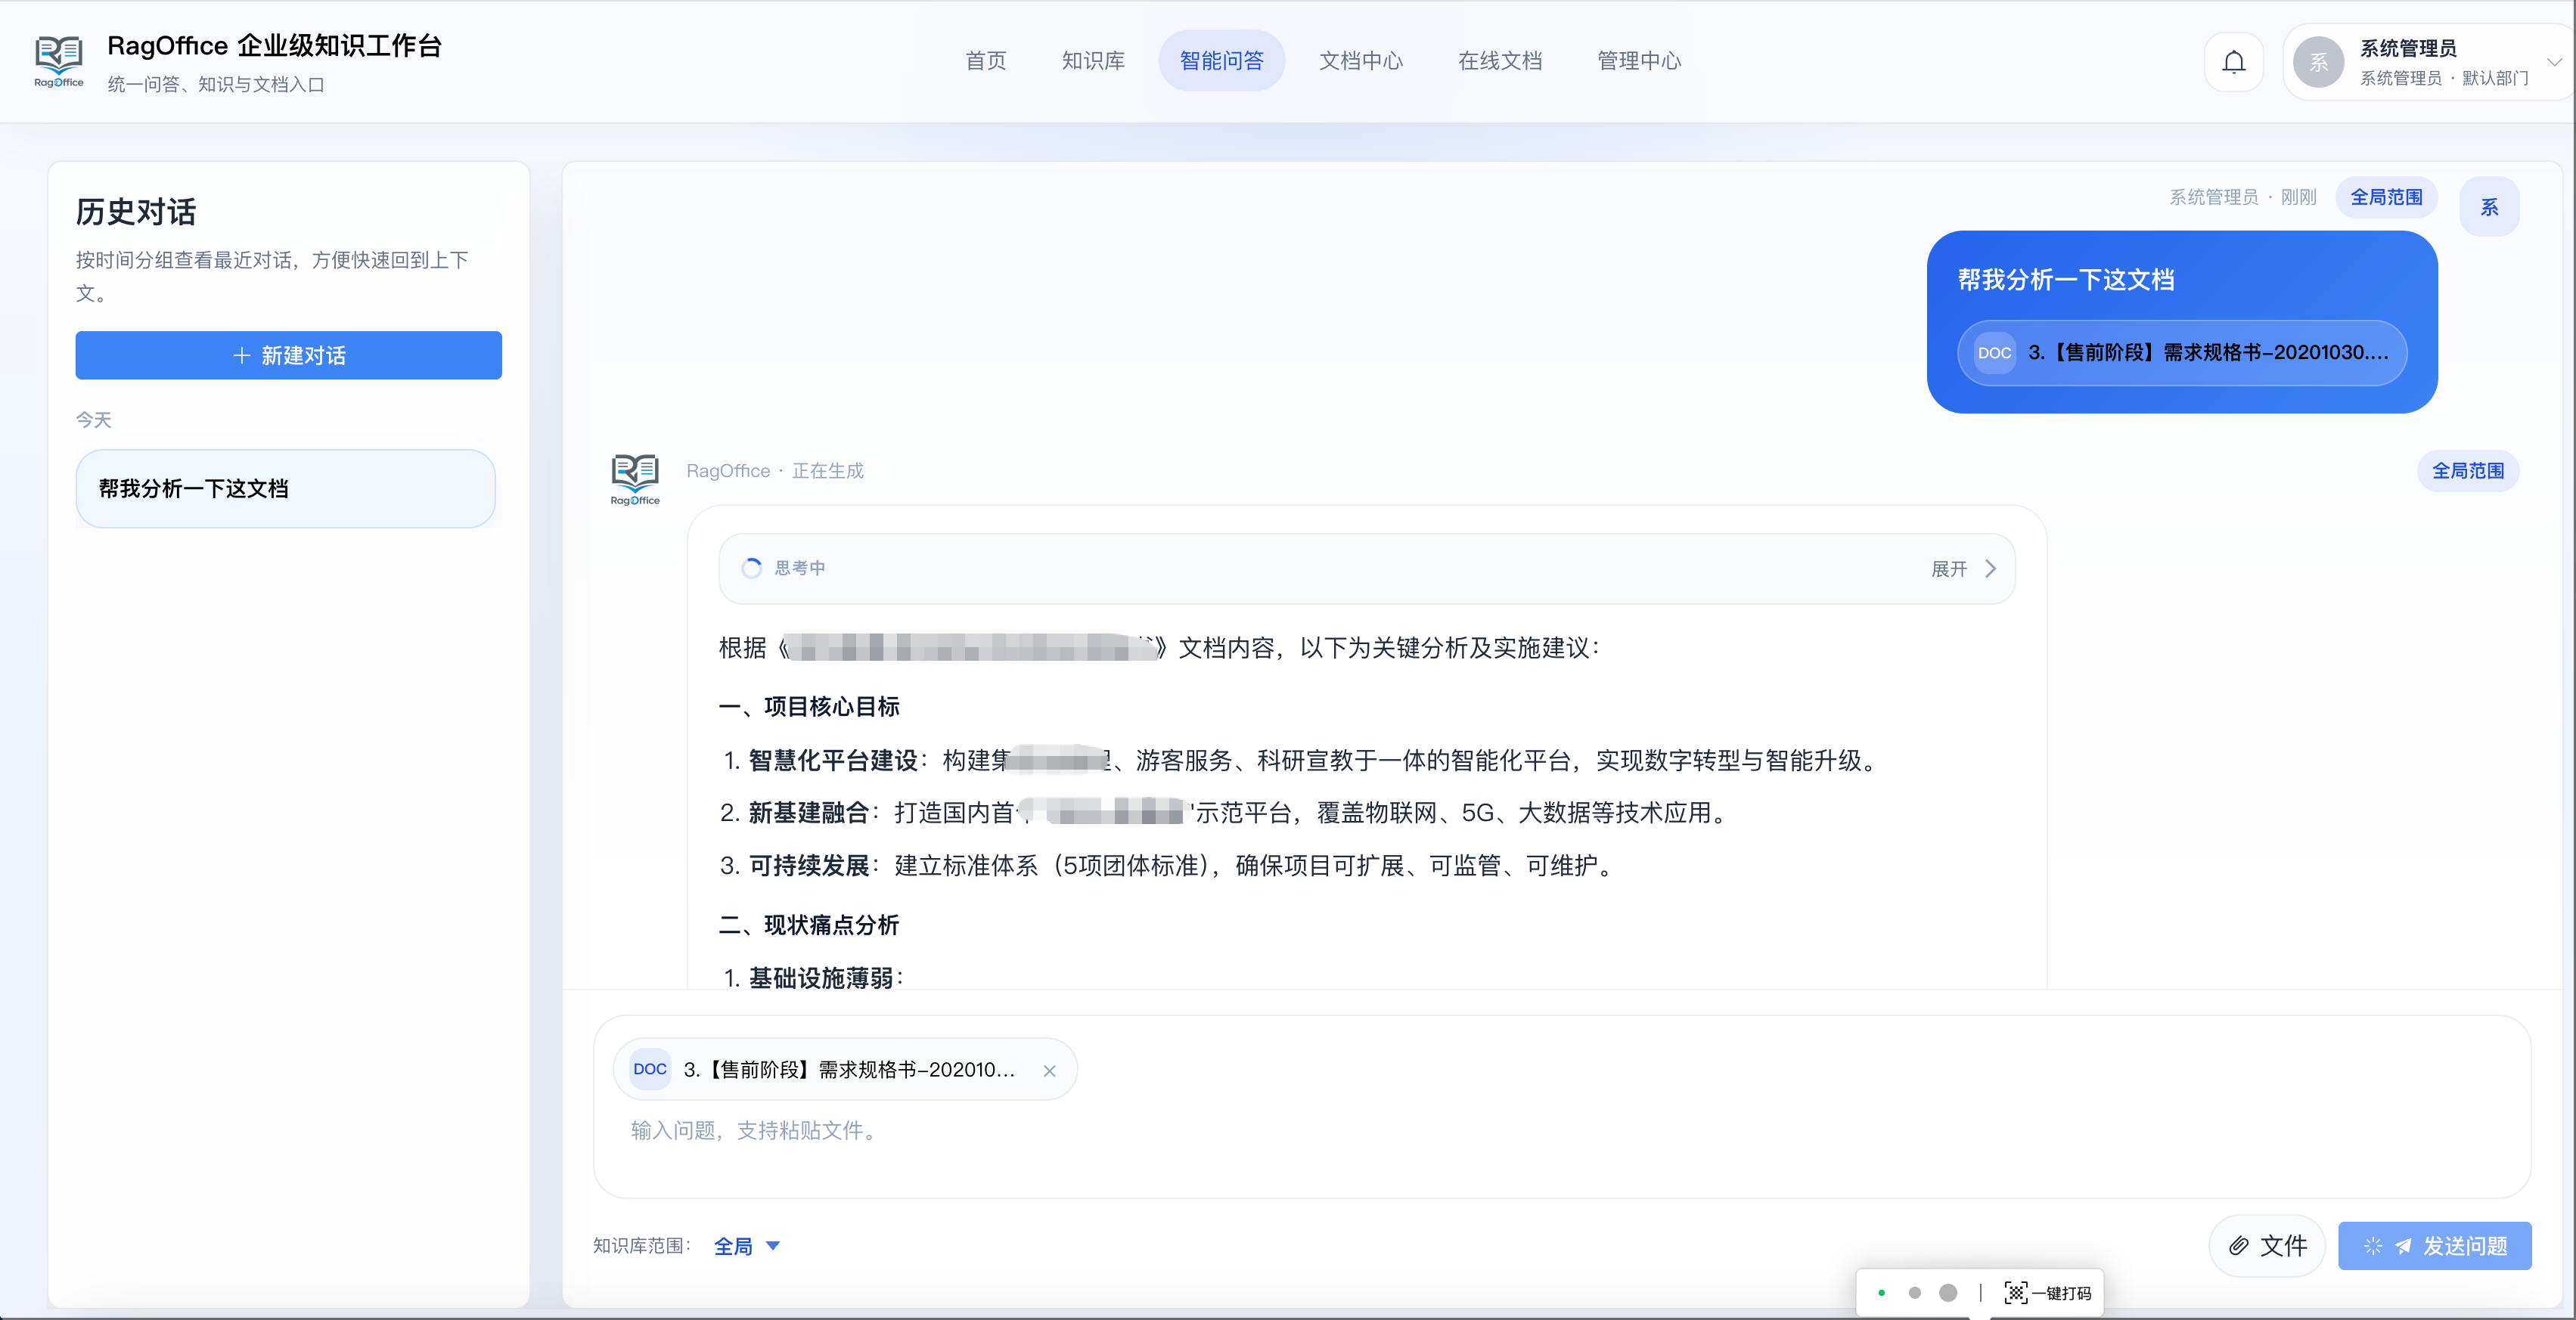This screenshot has width=2576, height=1320.
Task: Click the send icon on 发送问题 button
Action: tap(2404, 1246)
